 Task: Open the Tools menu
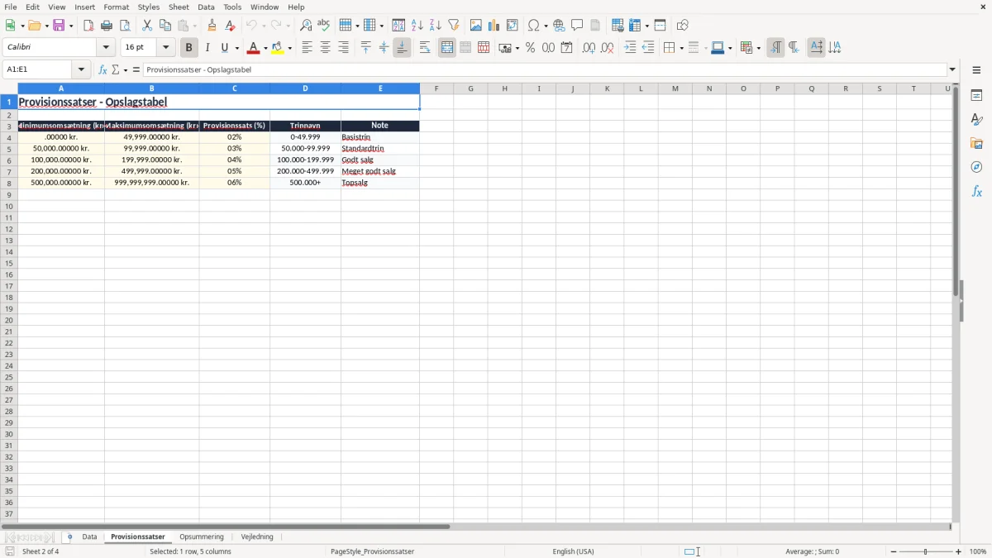pos(232,7)
